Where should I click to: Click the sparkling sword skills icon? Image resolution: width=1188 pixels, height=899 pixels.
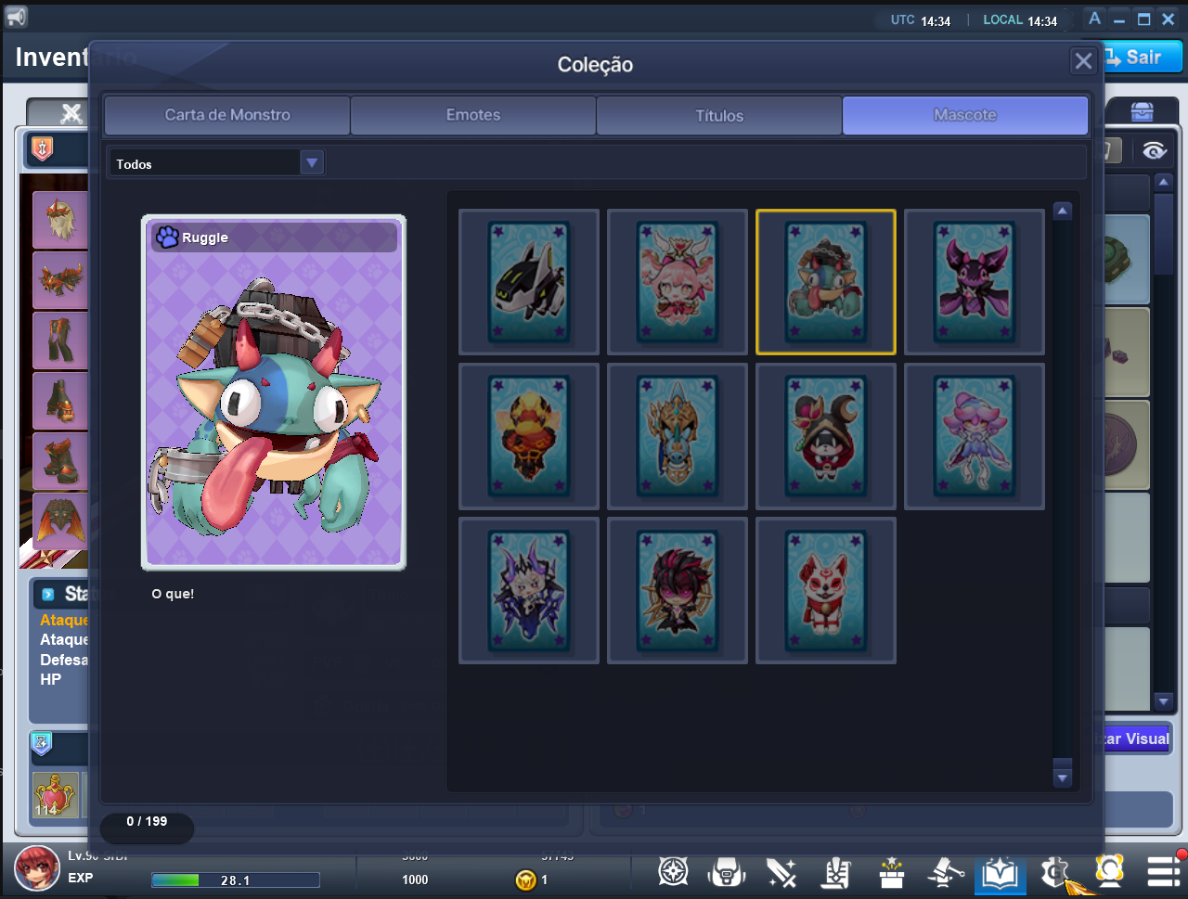click(781, 872)
